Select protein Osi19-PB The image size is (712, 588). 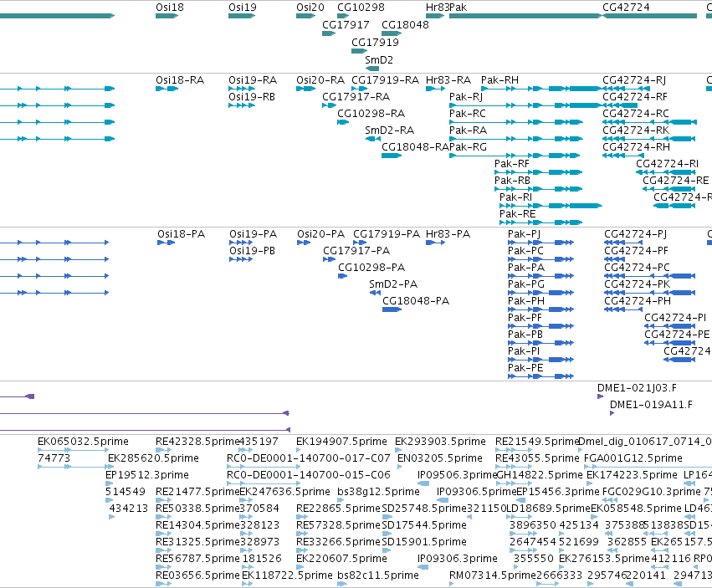coord(241,259)
